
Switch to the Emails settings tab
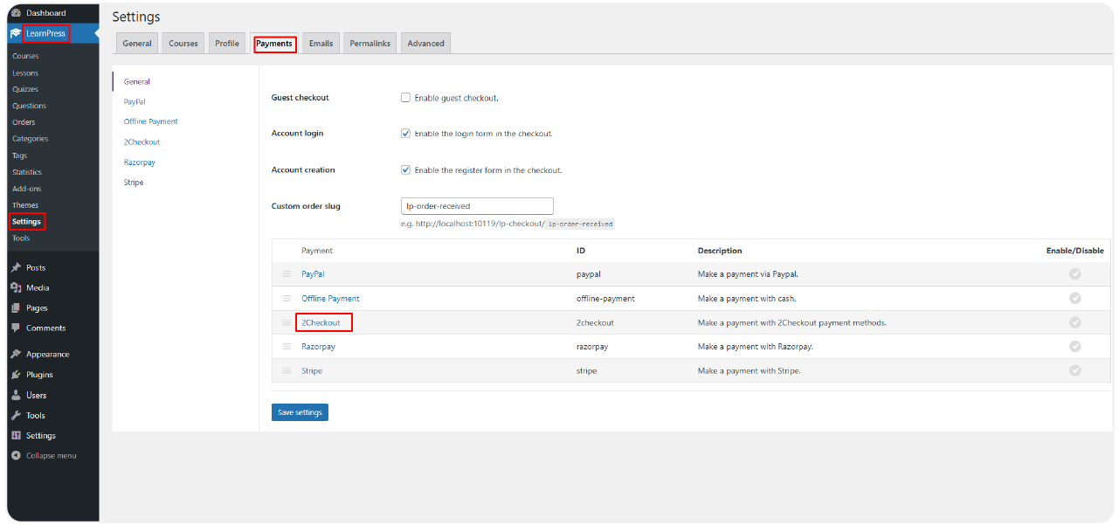(321, 44)
